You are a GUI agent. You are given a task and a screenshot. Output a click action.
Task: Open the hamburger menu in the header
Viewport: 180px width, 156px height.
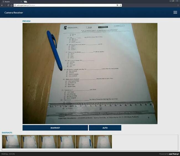(175, 12)
